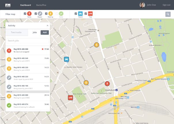174x124 pixels.
Task: Open the Backoffice menu item
Action: [x=41, y=5]
